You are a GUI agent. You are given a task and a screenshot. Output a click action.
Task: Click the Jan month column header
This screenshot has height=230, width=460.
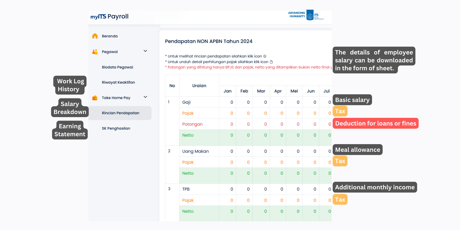pos(227,91)
